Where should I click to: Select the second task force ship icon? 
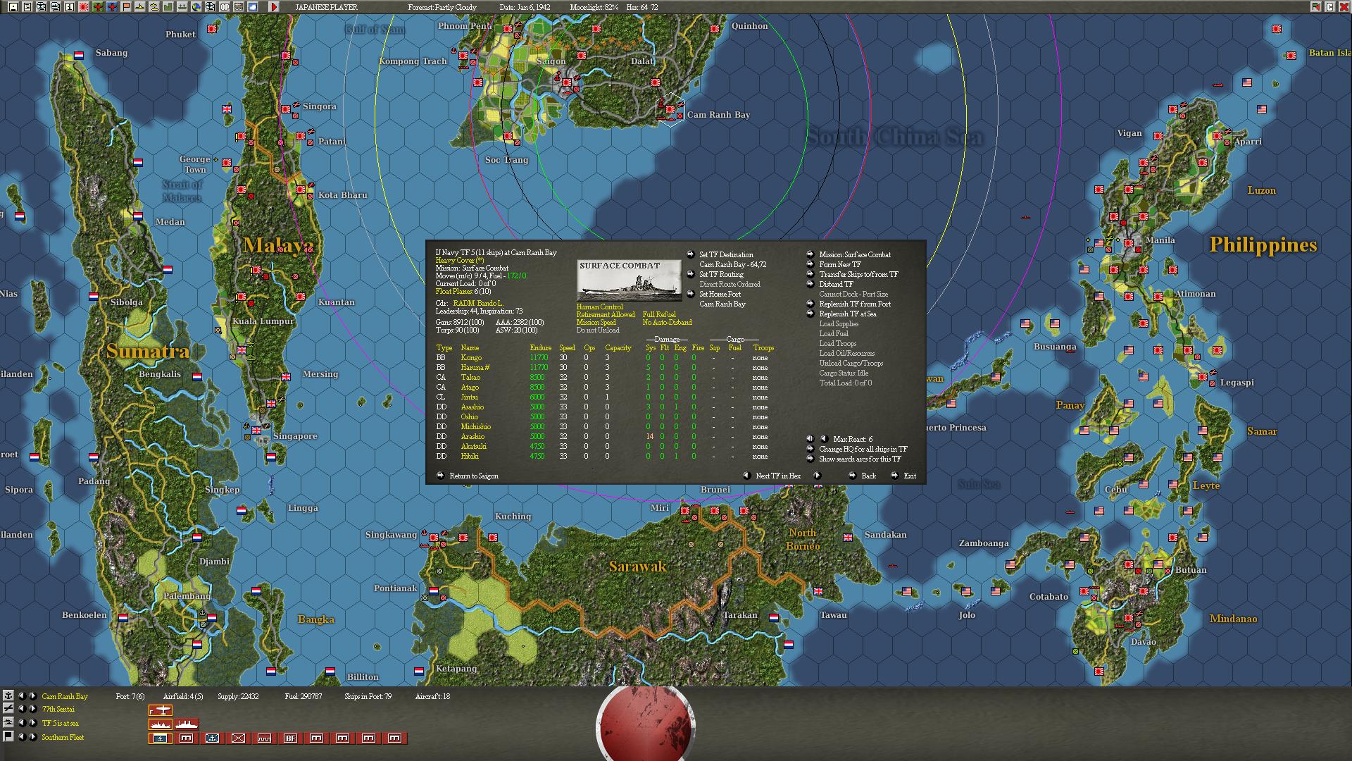187,724
